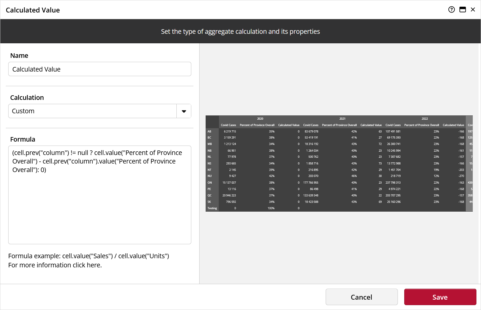Image resolution: width=481 pixels, height=310 pixels.
Task: Click the cell showing 177 766 955
Action: coord(311,183)
